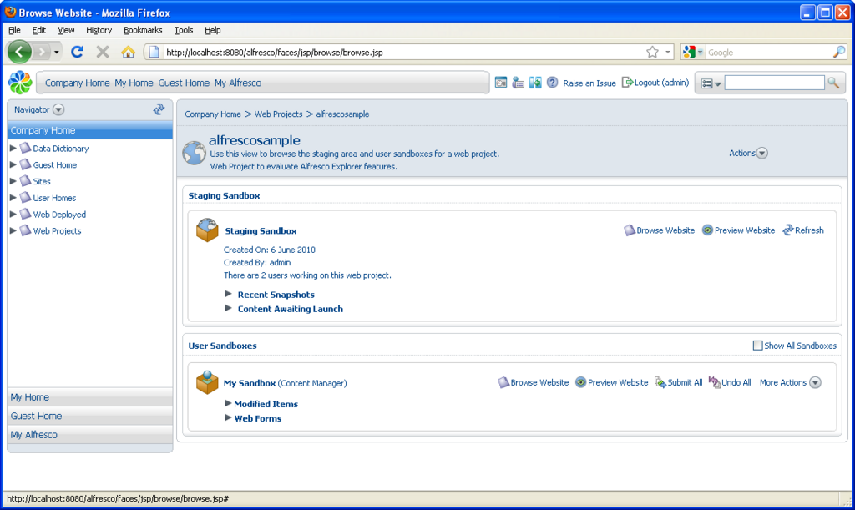This screenshot has height=510, width=855.
Task: Expand the Web Projects tree node arrow
Action: click(13, 230)
